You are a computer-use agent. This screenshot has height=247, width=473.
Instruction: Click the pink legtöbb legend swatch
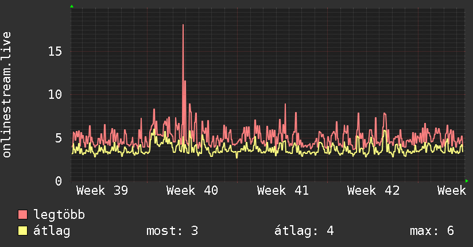coord(22,215)
